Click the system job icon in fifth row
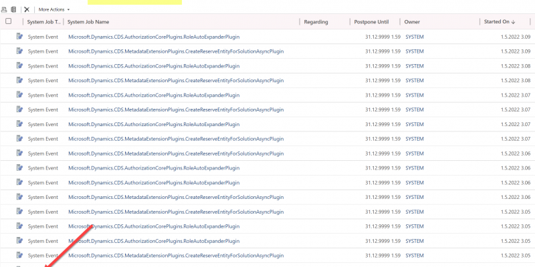Viewport: 535px width, 267px height. click(20, 95)
